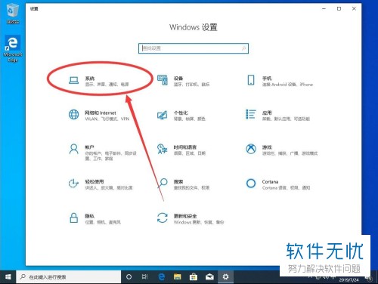Select the Microsoft Edge desktop shortcut

[13, 49]
